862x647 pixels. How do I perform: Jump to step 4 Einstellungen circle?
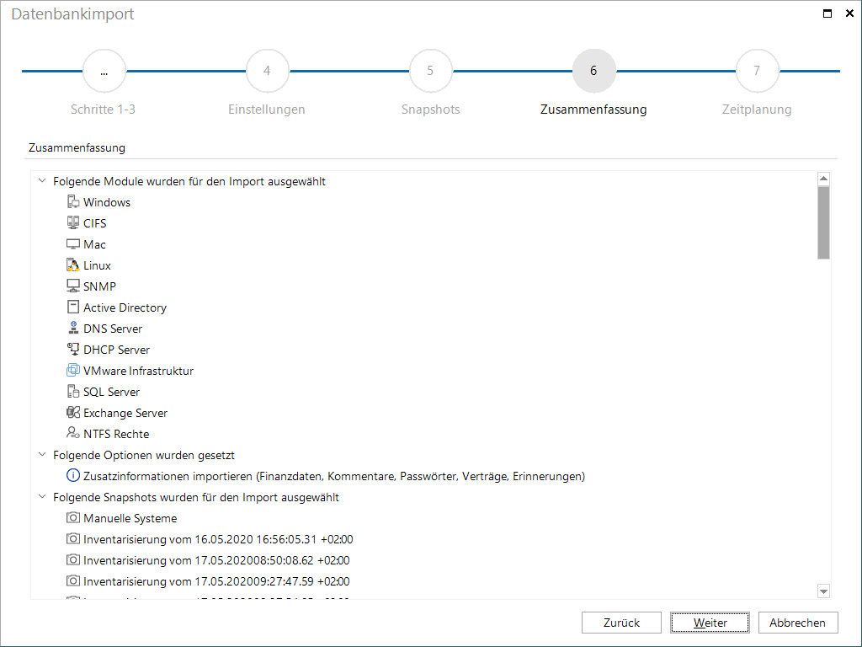tap(267, 71)
